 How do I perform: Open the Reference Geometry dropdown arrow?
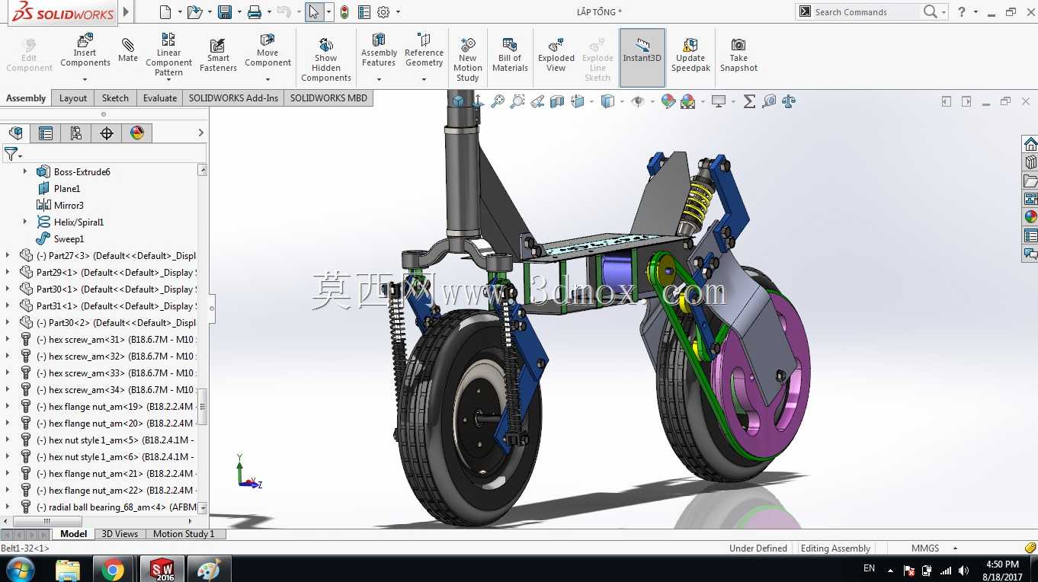[x=424, y=79]
